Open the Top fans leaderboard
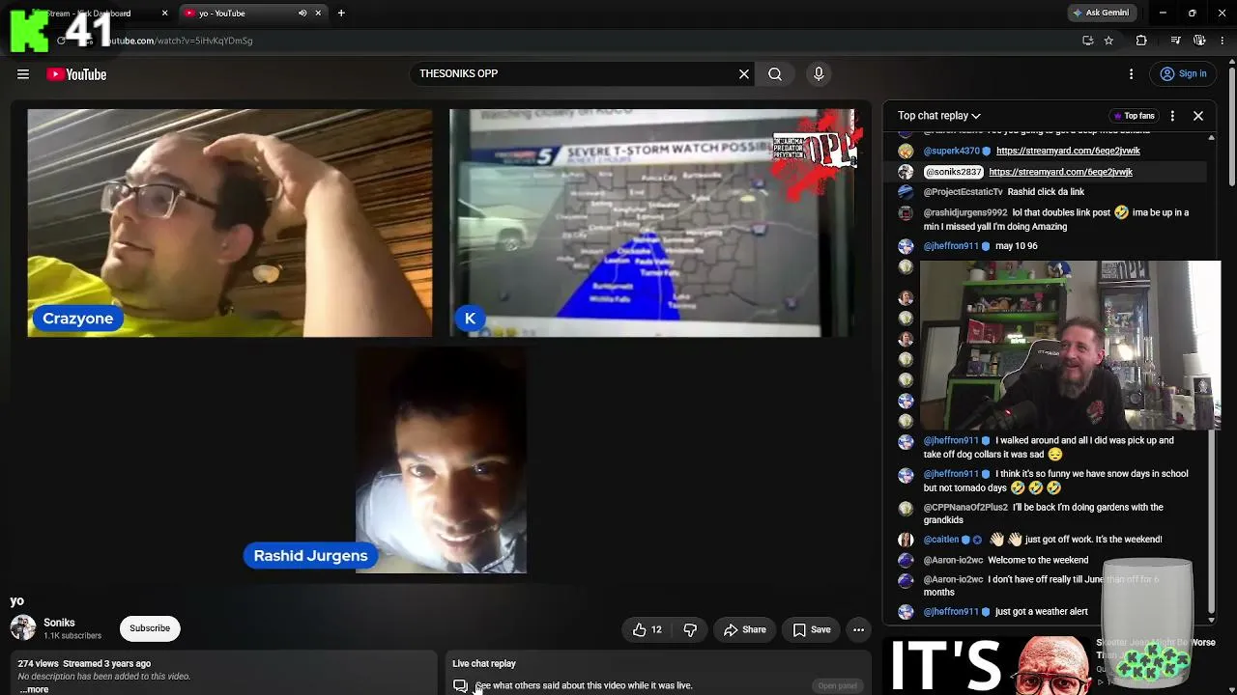The width and height of the screenshot is (1237, 695). [x=1133, y=116]
